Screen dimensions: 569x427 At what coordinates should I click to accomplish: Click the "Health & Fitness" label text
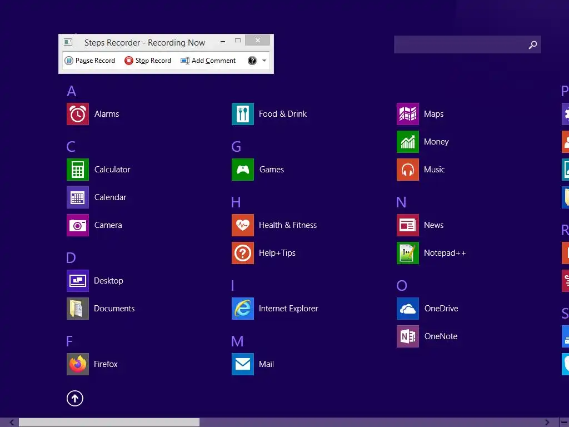(x=288, y=225)
